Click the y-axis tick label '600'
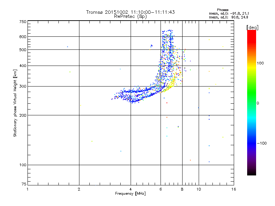This screenshot has height=206, width=275. (x=23, y=37)
